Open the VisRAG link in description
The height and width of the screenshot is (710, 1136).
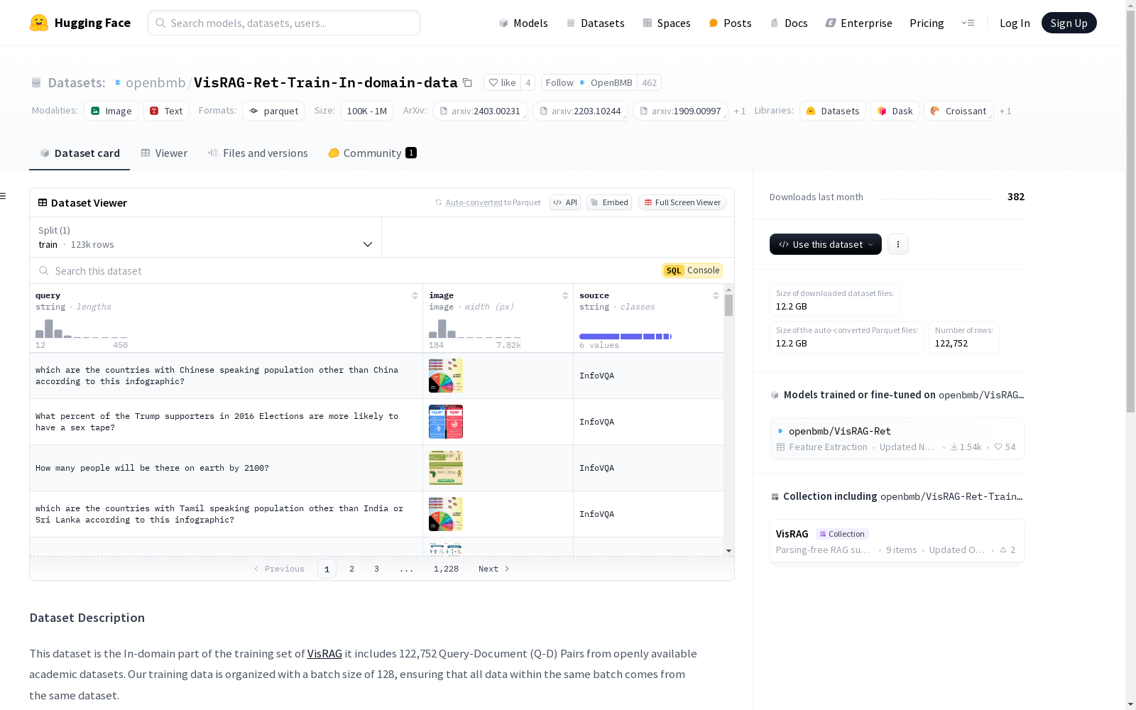click(324, 653)
